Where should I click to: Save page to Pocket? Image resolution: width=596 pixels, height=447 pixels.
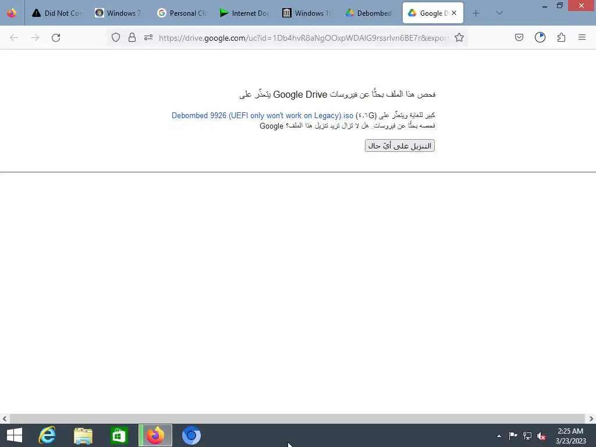519,37
